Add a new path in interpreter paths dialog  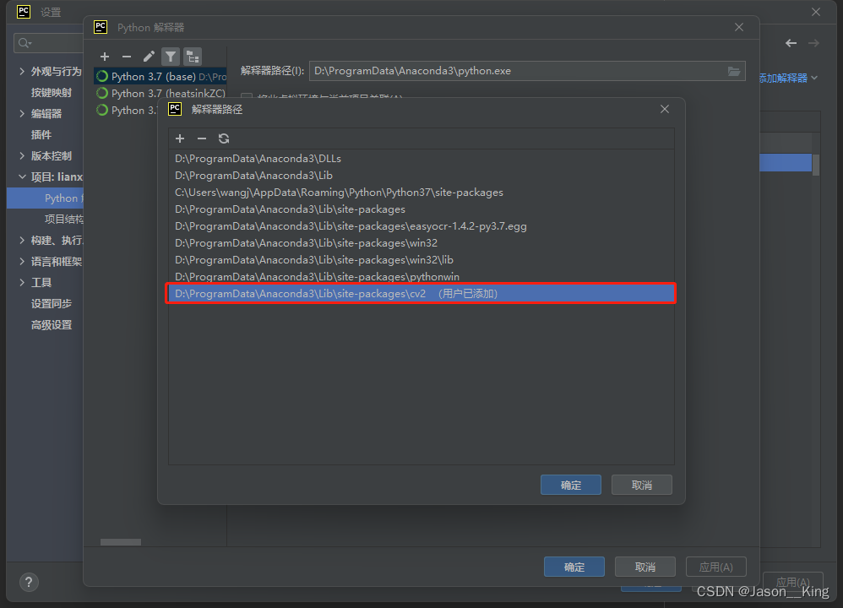(180, 138)
